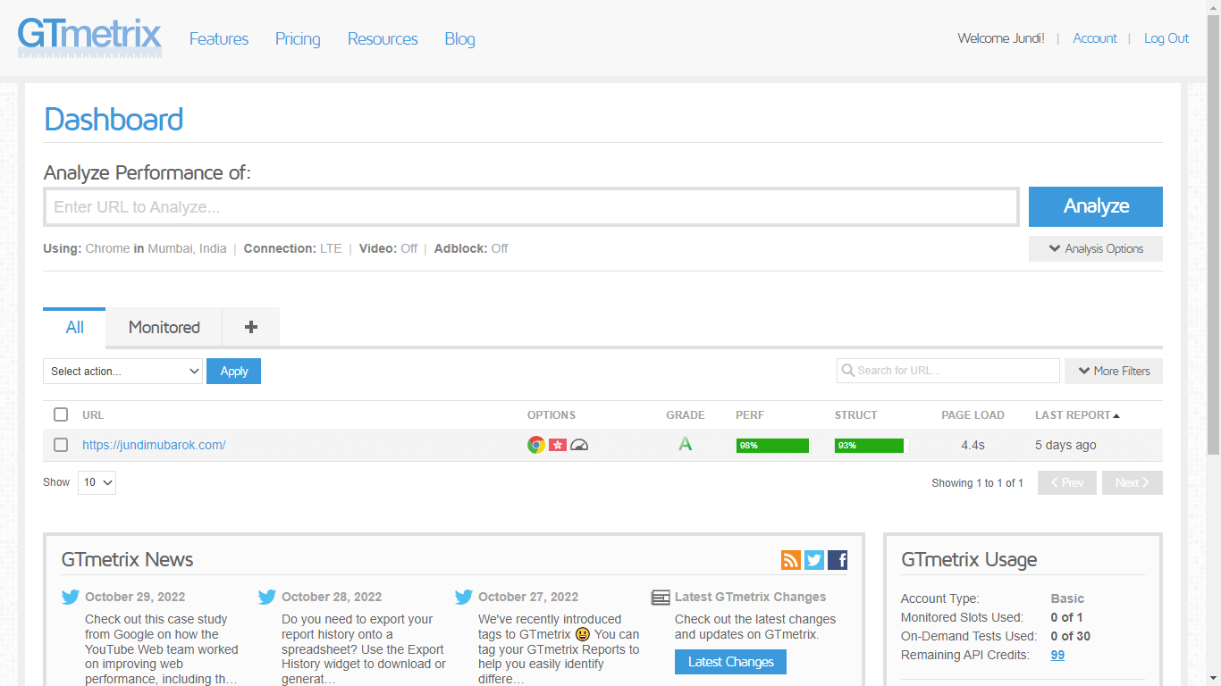Screen dimensions: 1221x686
Task: Click the blue Analyze button
Action: (1096, 206)
